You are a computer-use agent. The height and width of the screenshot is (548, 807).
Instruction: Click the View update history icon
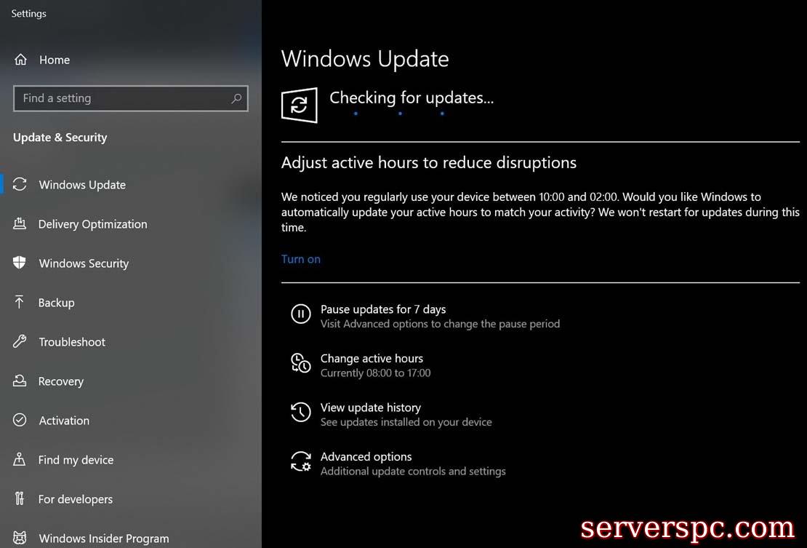click(300, 412)
